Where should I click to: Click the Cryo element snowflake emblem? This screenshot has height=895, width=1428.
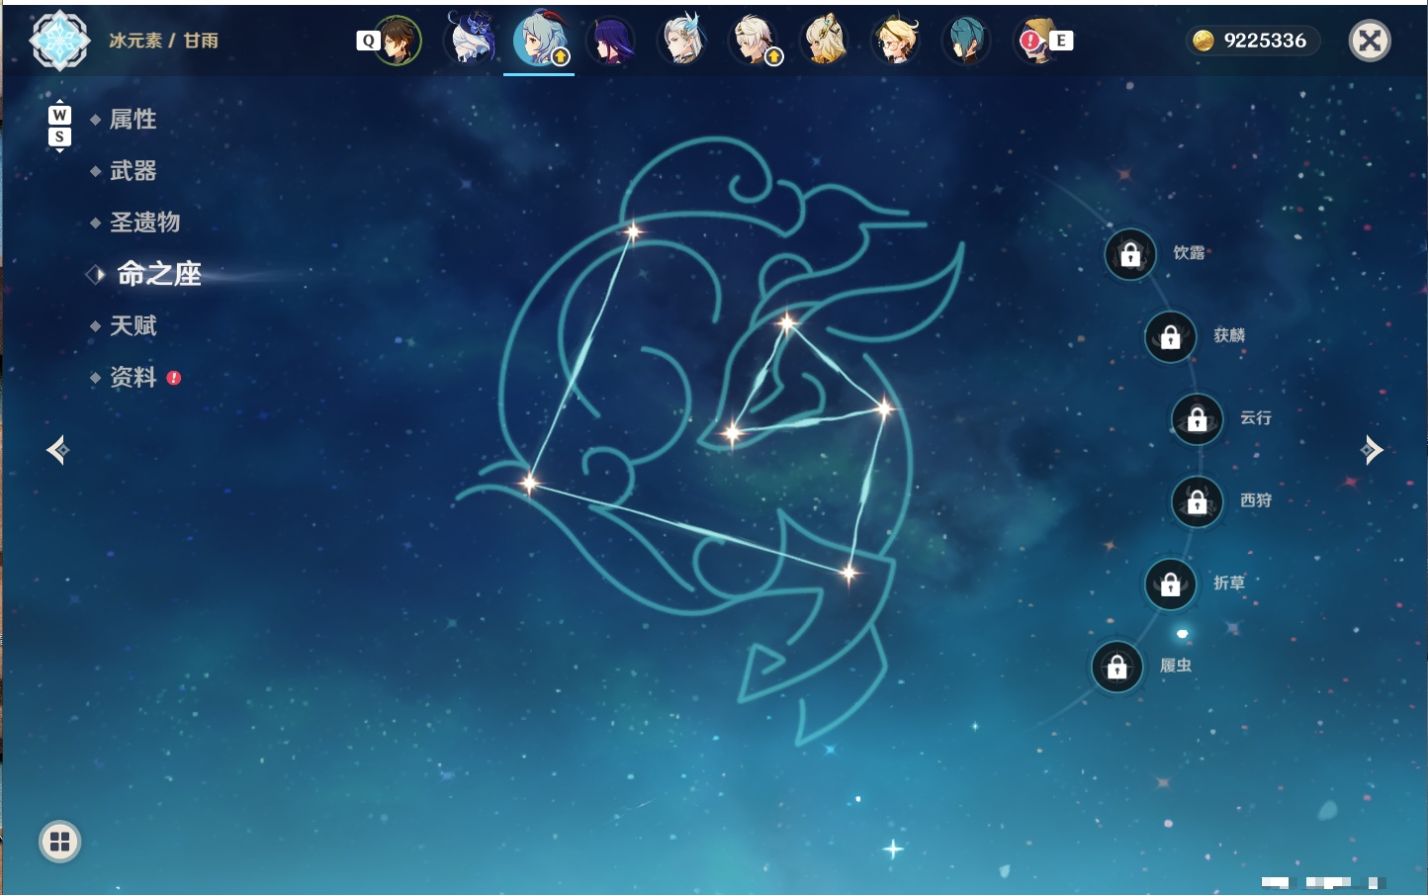coord(60,41)
